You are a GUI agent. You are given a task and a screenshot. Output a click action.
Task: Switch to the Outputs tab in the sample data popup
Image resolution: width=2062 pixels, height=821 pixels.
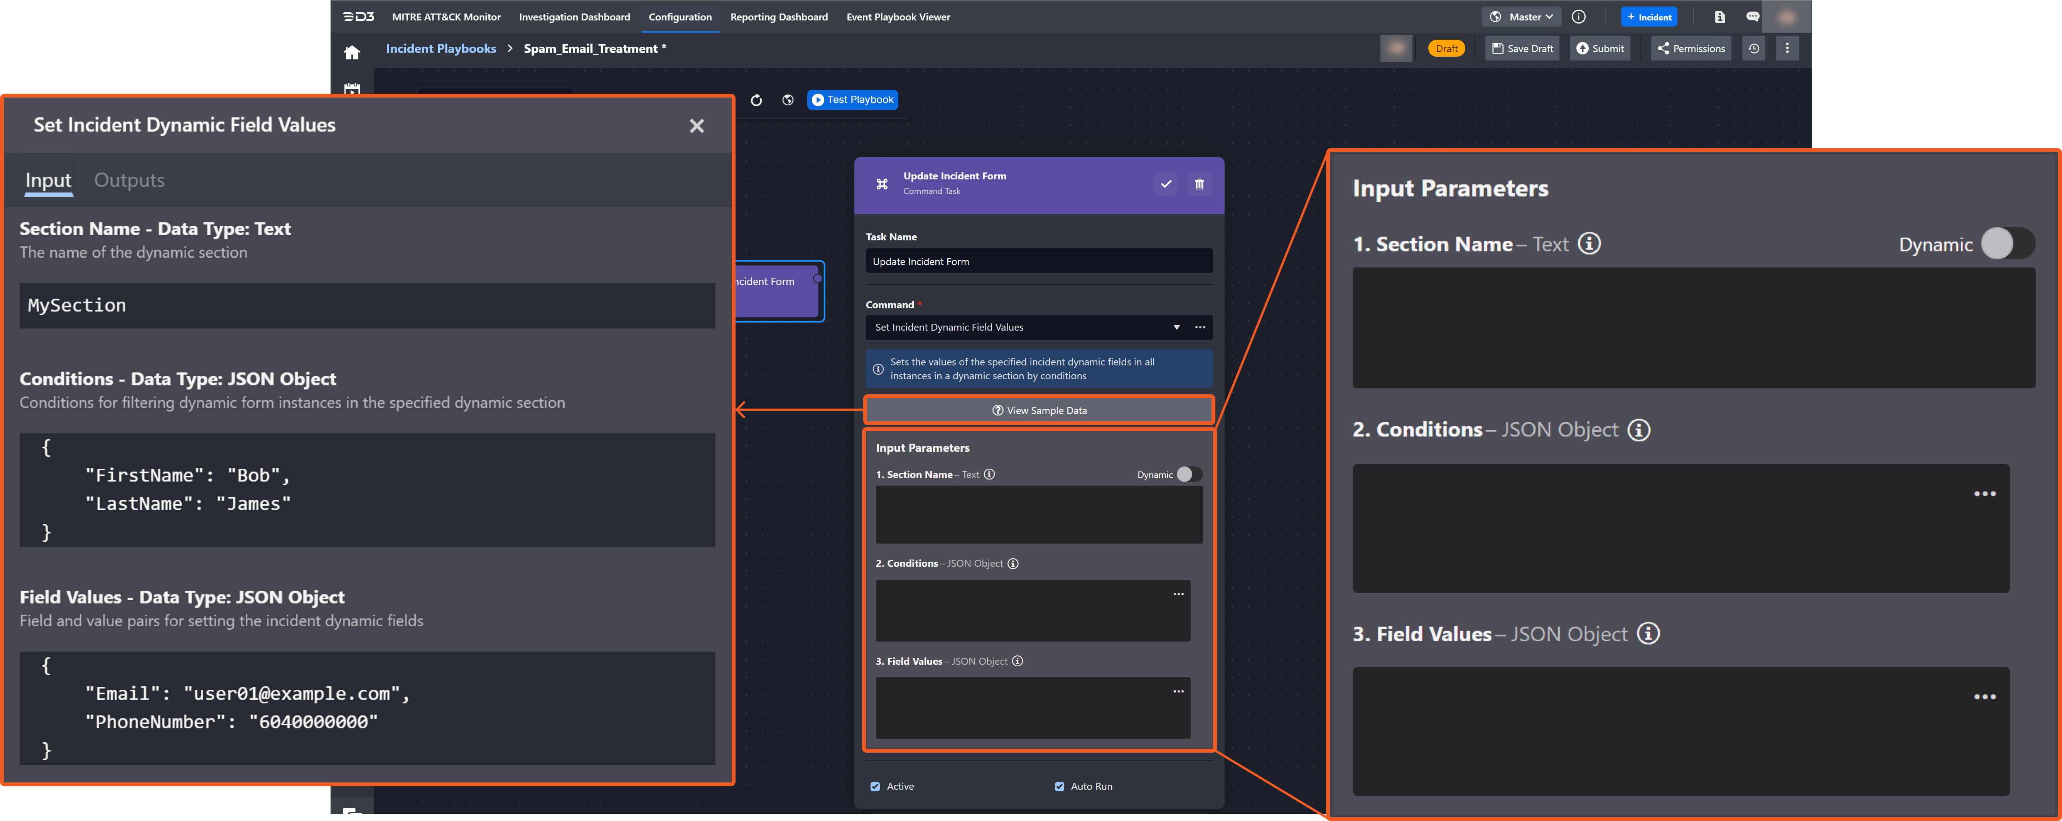pyautogui.click(x=129, y=180)
